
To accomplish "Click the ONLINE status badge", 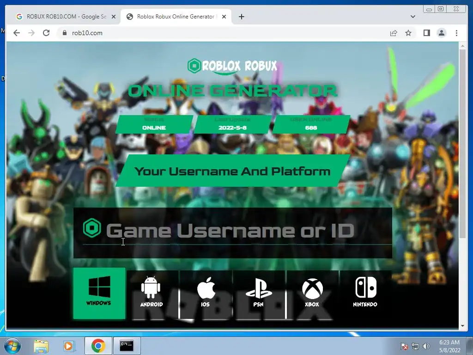I will click(x=154, y=124).
